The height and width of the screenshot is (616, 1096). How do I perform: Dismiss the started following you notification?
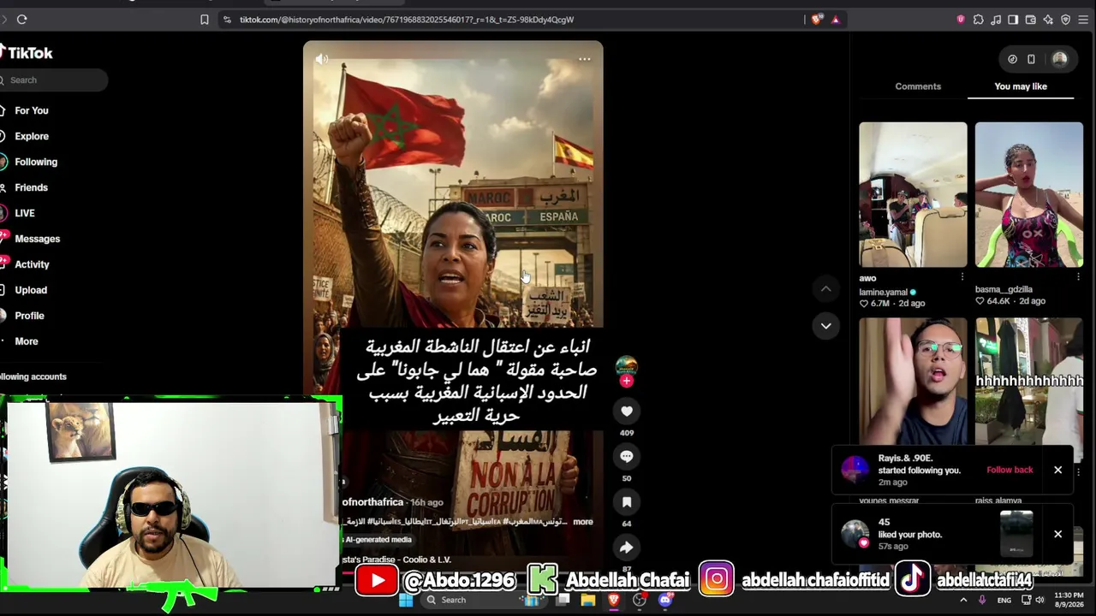(x=1057, y=470)
